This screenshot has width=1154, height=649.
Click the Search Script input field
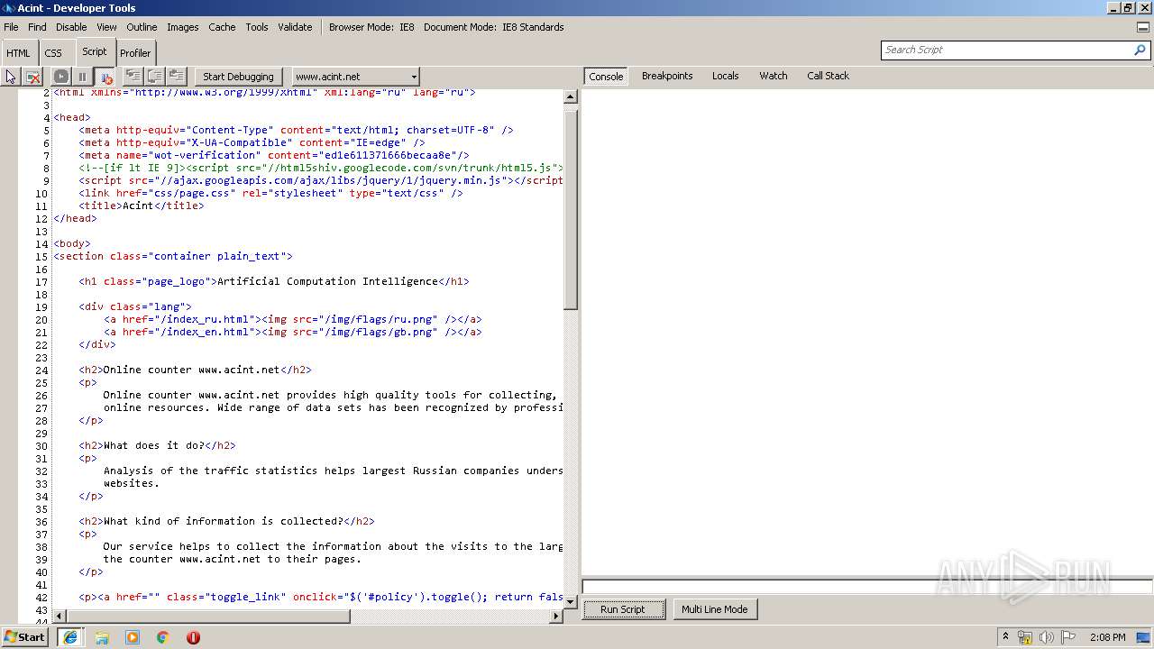pos(1006,50)
